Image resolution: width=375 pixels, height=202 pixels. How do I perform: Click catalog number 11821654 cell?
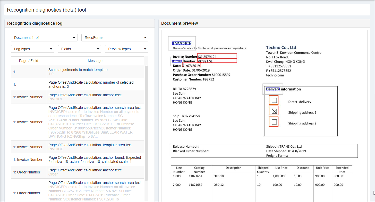pos(195,176)
